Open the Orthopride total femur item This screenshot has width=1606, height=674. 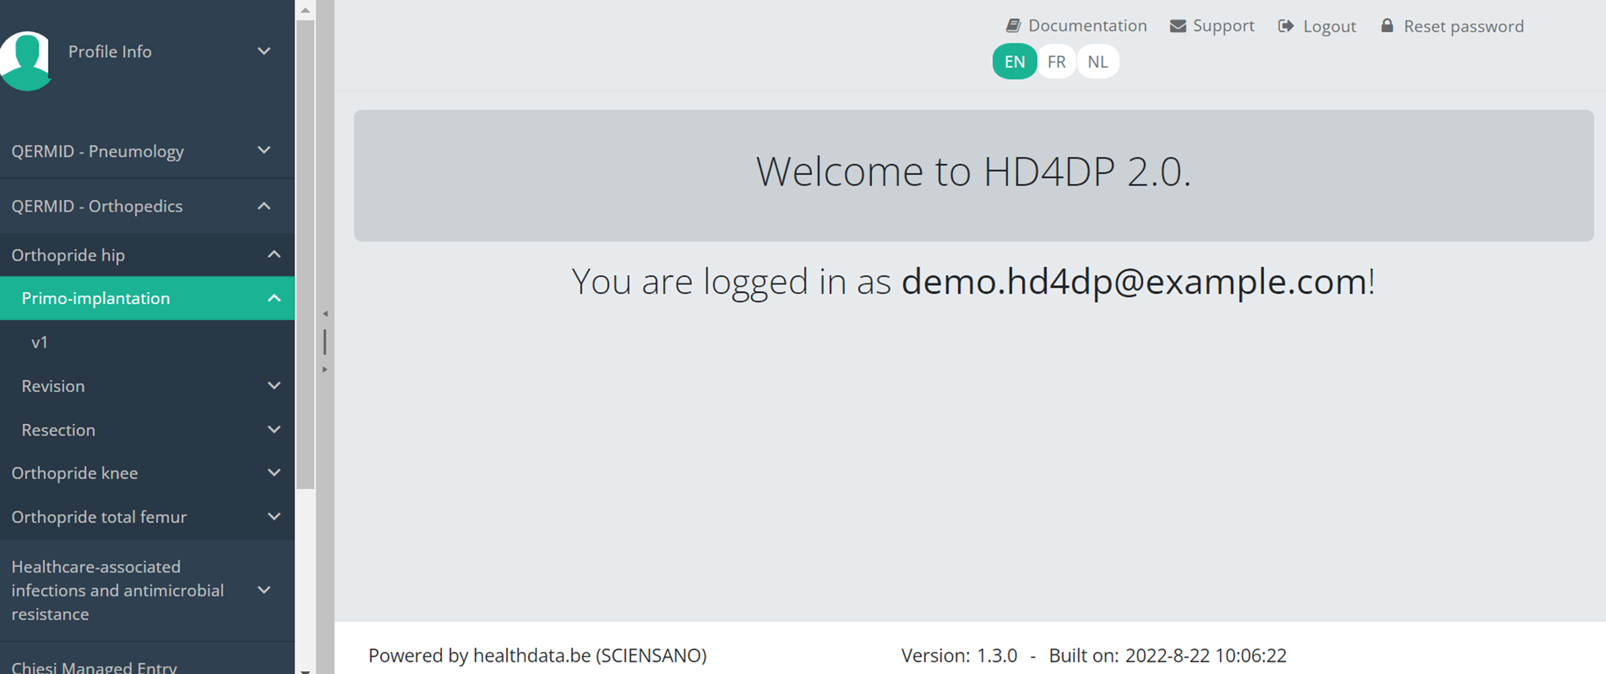(98, 516)
